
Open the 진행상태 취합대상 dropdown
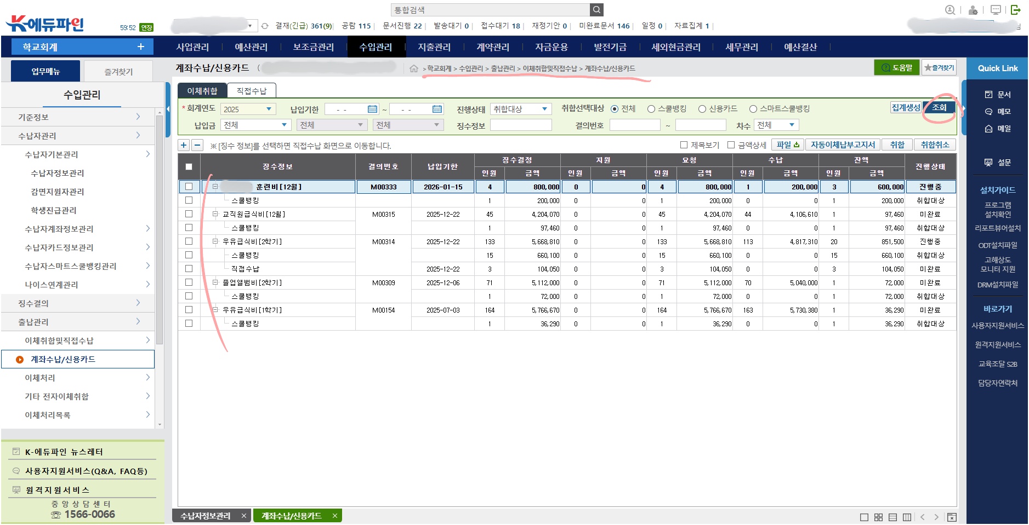(x=520, y=109)
